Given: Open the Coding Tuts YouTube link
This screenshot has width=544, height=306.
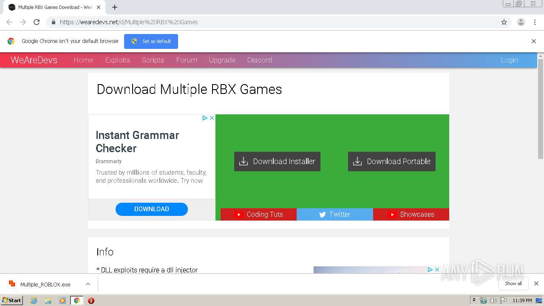Looking at the screenshot, I should (258, 214).
